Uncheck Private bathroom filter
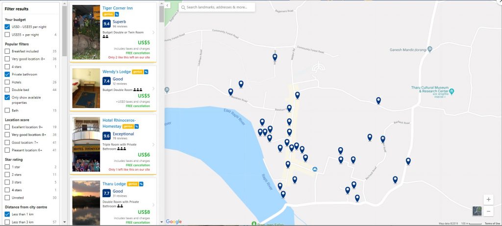This screenshot has width=502, height=226. click(7, 74)
